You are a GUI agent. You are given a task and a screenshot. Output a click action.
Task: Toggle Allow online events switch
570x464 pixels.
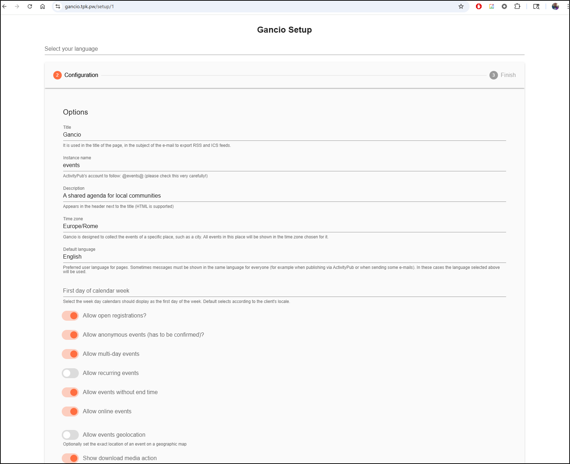click(70, 411)
